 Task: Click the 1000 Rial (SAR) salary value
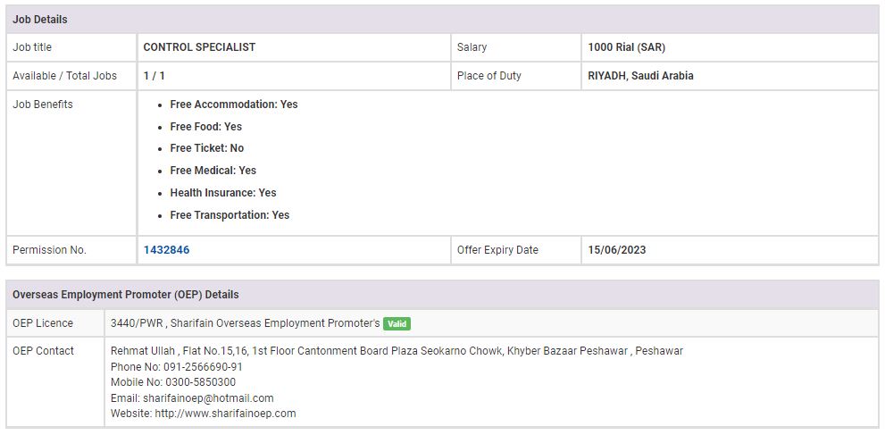(x=626, y=47)
